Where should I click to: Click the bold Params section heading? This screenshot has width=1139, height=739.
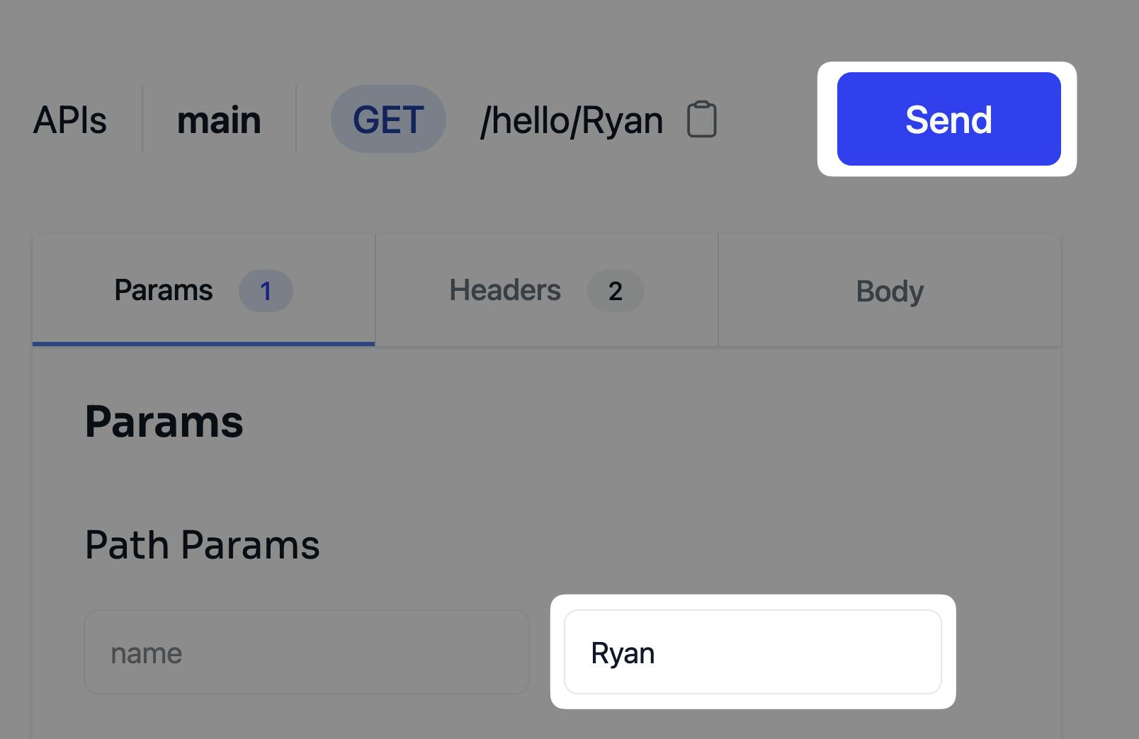(x=164, y=422)
